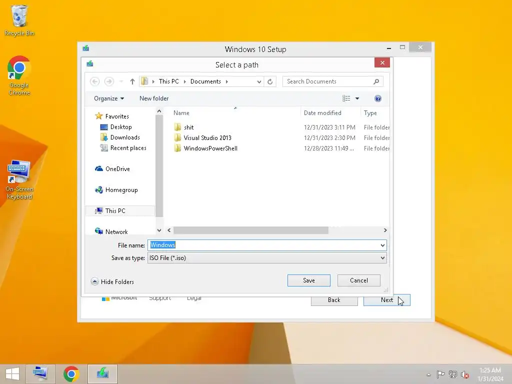Image resolution: width=512 pixels, height=384 pixels.
Task: Select OneDrive in the navigation pane
Action: coord(112,169)
